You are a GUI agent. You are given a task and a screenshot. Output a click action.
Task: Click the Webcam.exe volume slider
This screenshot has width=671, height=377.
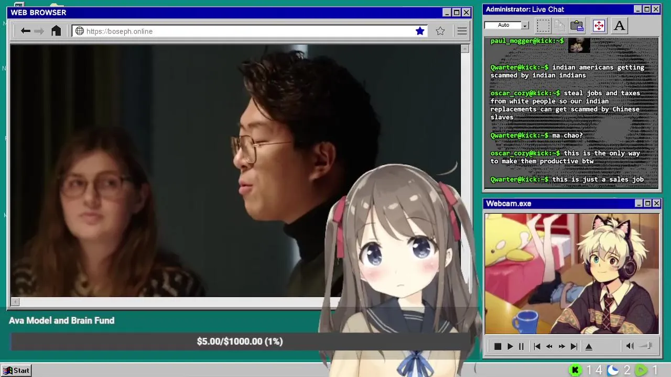coord(645,346)
